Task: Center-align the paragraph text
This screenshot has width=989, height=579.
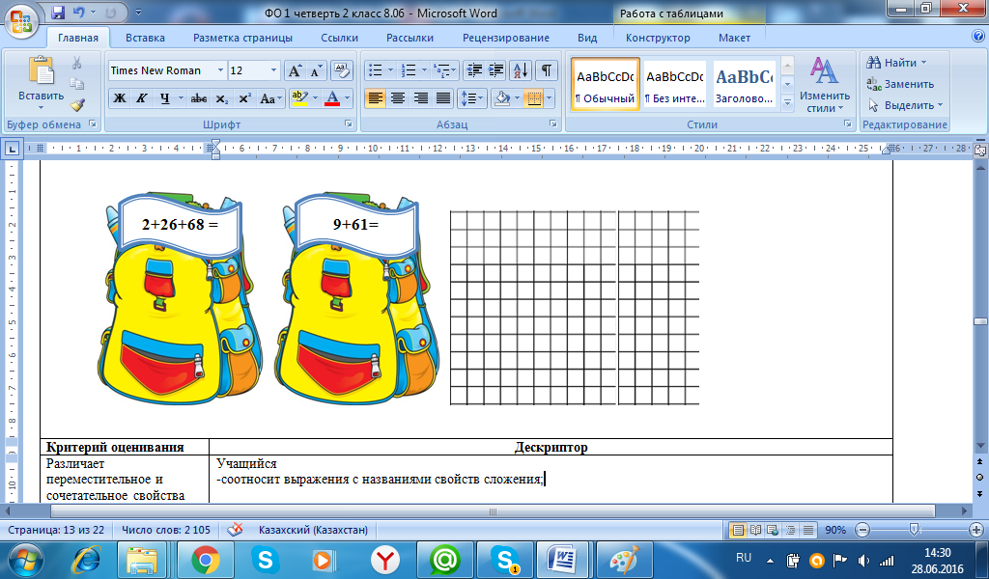Action: pos(397,98)
